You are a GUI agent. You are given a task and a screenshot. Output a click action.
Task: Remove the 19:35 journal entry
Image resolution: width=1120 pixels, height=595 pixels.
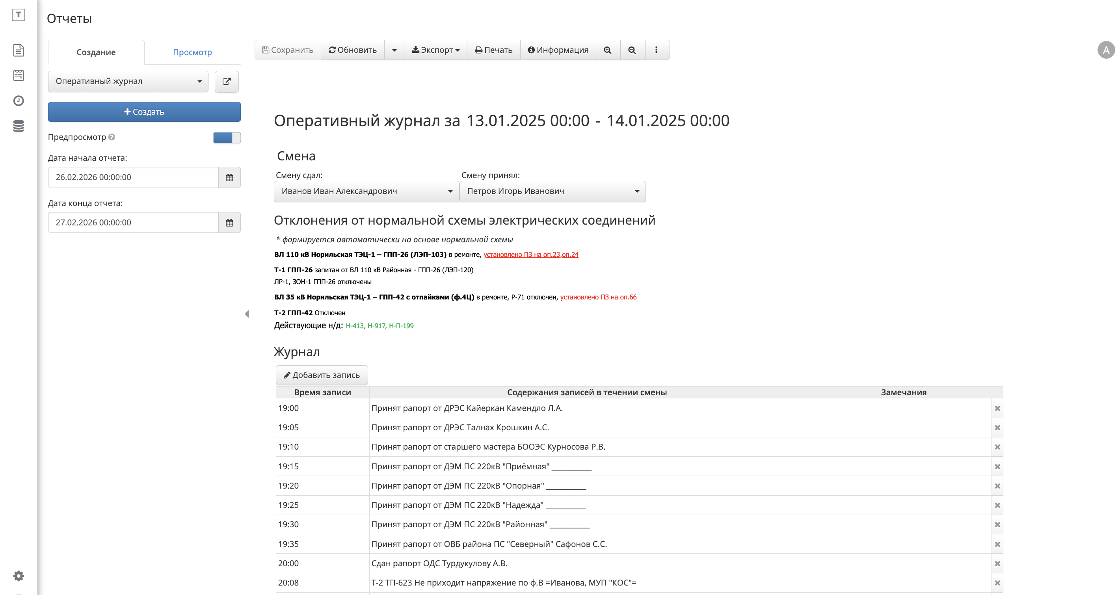997,544
